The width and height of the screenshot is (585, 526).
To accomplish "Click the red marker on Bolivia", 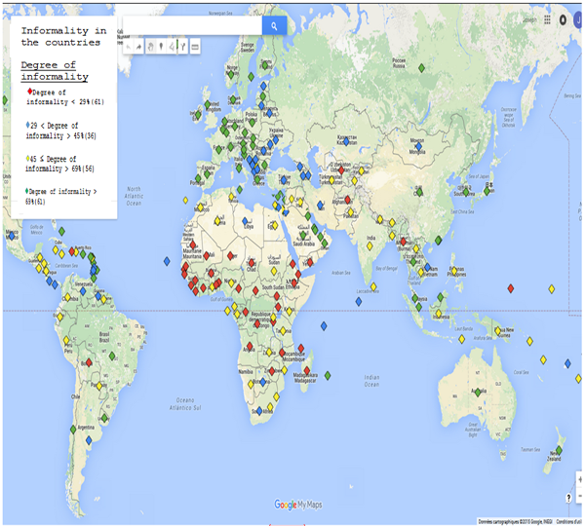I will point(89,362).
